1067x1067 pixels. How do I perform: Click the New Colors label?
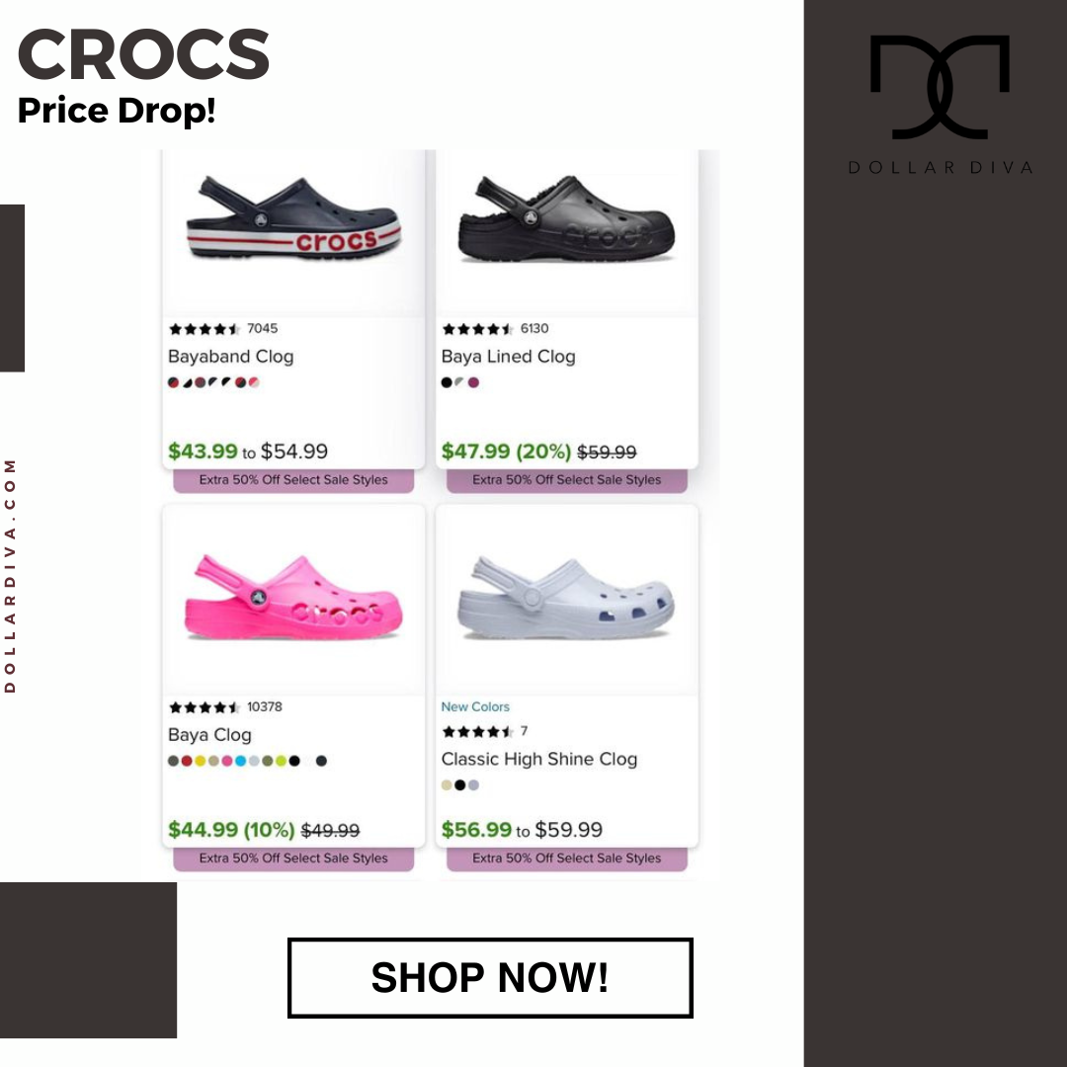(x=475, y=707)
